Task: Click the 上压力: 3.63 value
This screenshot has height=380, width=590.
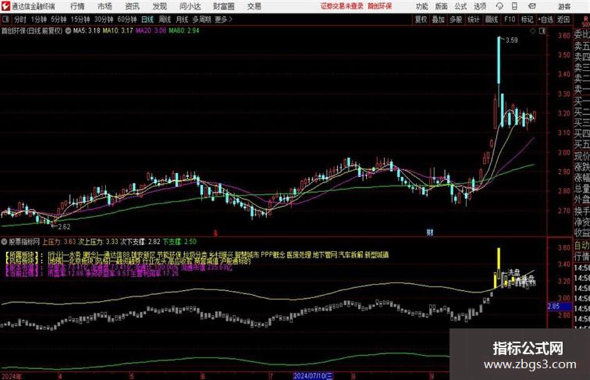Action: point(59,241)
